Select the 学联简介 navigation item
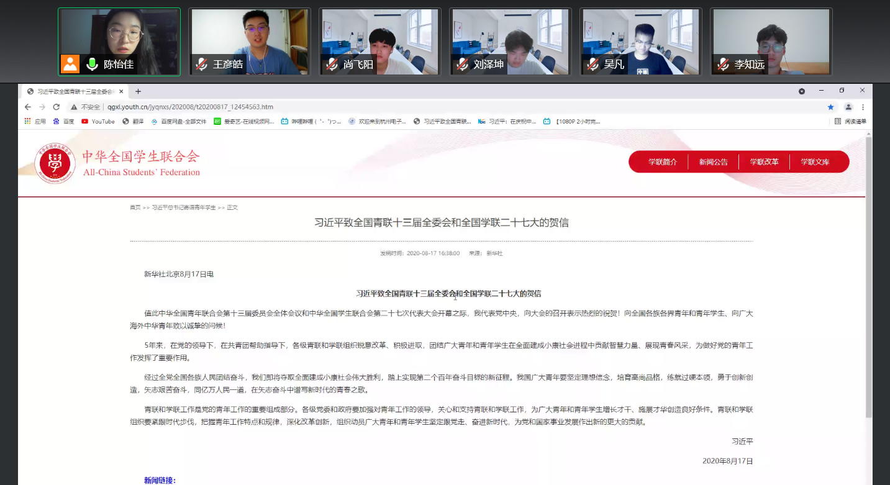 (x=662, y=162)
